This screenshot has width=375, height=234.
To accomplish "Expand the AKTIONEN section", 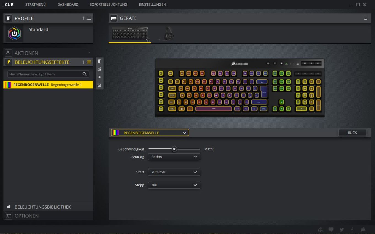I will (x=48, y=53).
